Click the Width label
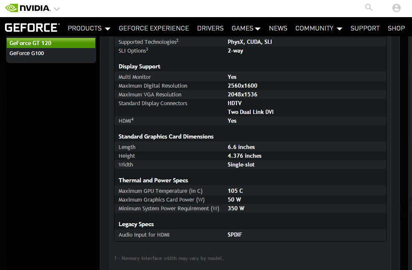The width and height of the screenshot is (412, 270). (126, 164)
